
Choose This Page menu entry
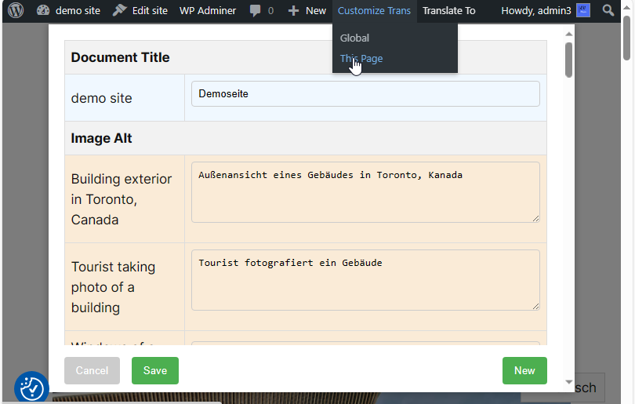[361, 59]
